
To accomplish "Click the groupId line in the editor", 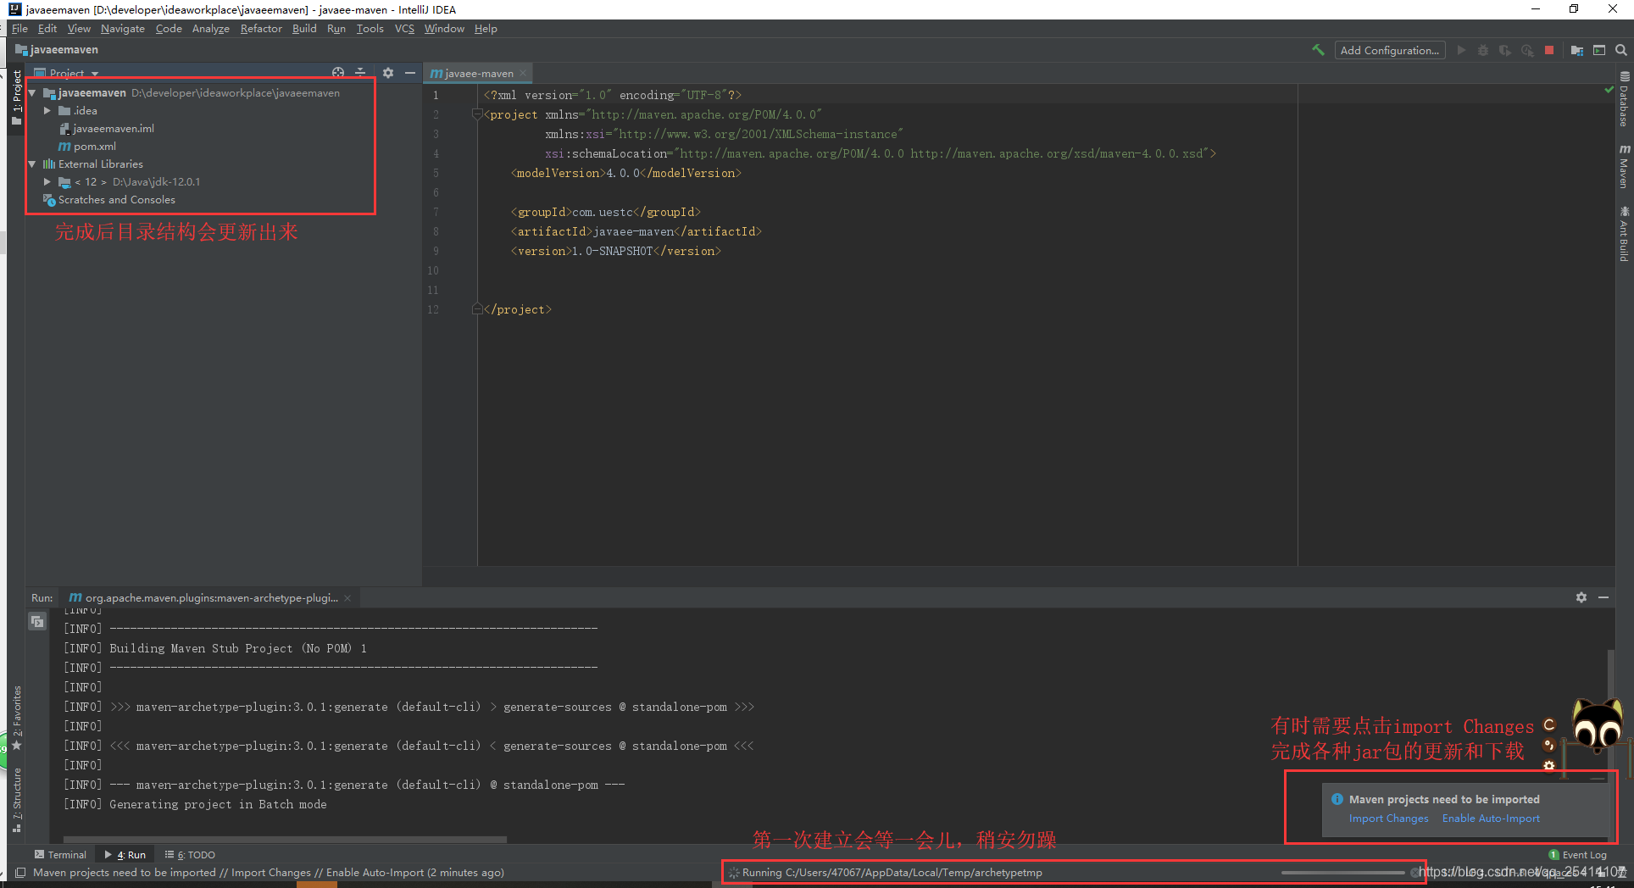I will click(606, 212).
